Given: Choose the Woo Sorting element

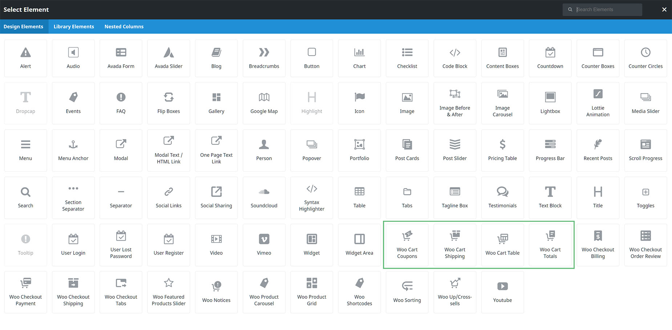Looking at the screenshot, I should click(407, 292).
